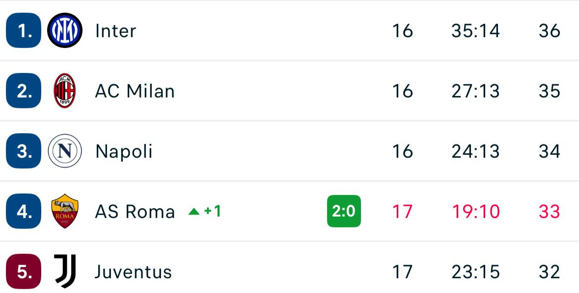Click the green 2:0 live score badge

344,211
